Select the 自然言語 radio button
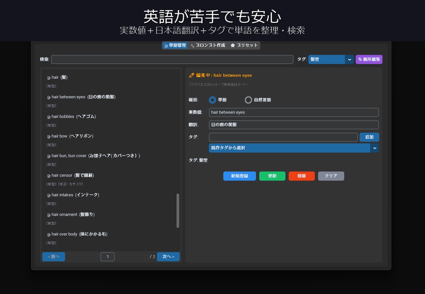The width and height of the screenshot is (425, 294). (x=248, y=100)
